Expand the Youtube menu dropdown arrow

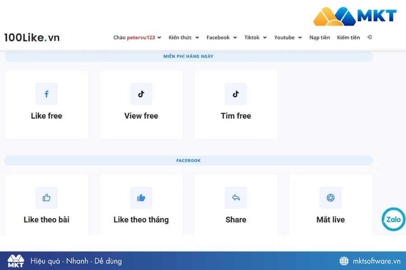300,38
